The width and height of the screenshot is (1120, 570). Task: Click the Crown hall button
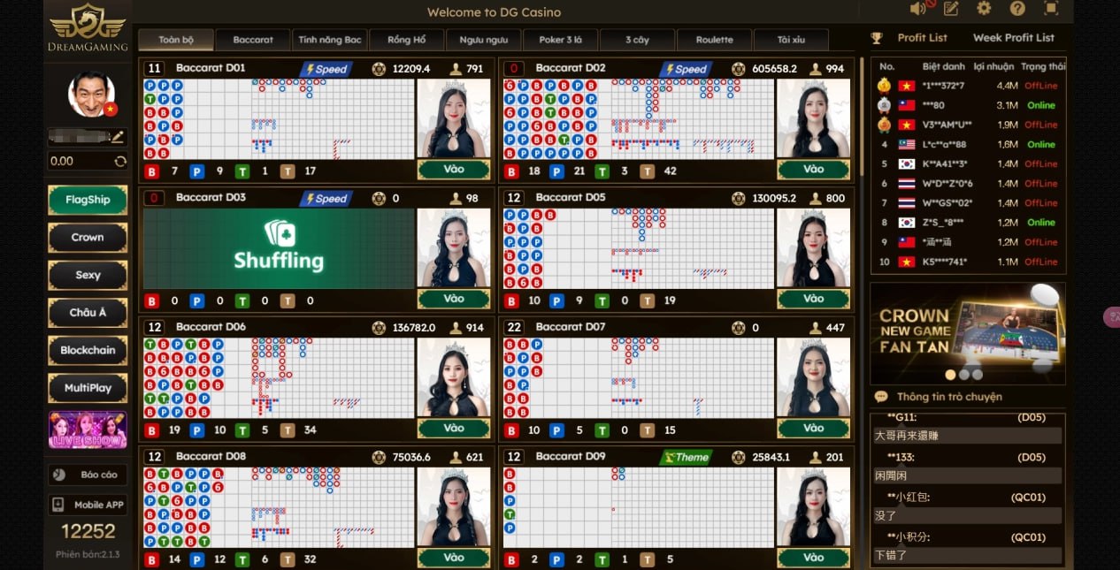tap(88, 238)
